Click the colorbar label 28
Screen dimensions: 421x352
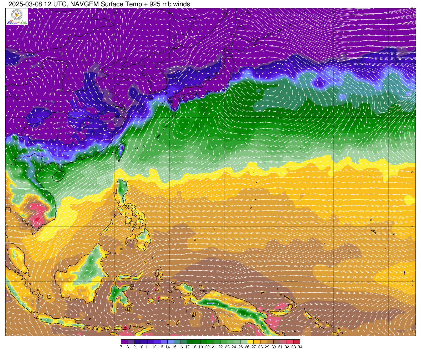(x=260, y=347)
